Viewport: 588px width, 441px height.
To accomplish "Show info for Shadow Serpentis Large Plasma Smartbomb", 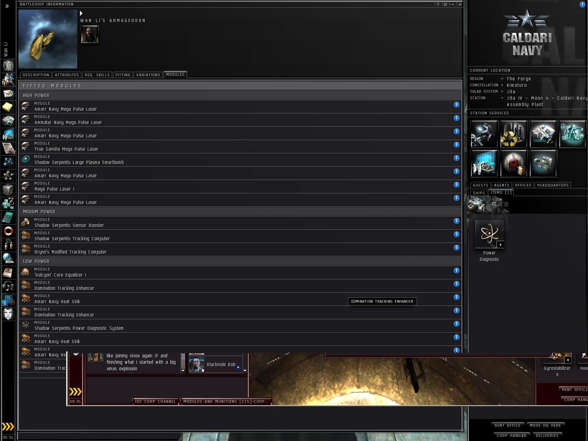I will pyautogui.click(x=456, y=158).
